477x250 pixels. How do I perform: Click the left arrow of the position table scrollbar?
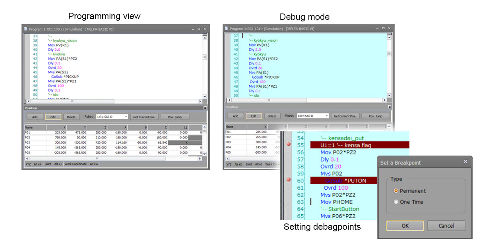[x=27, y=158]
